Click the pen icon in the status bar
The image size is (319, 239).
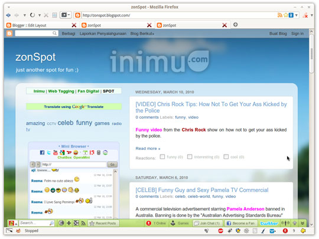(263, 231)
